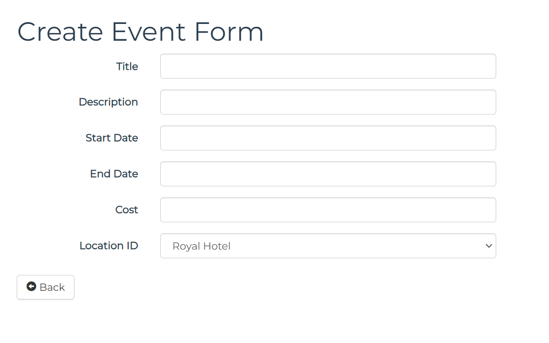
Task: Click the word Form in the heading
Action: 228,32
